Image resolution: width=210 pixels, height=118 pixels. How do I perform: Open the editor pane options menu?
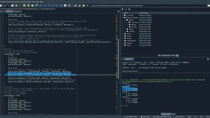(118, 11)
